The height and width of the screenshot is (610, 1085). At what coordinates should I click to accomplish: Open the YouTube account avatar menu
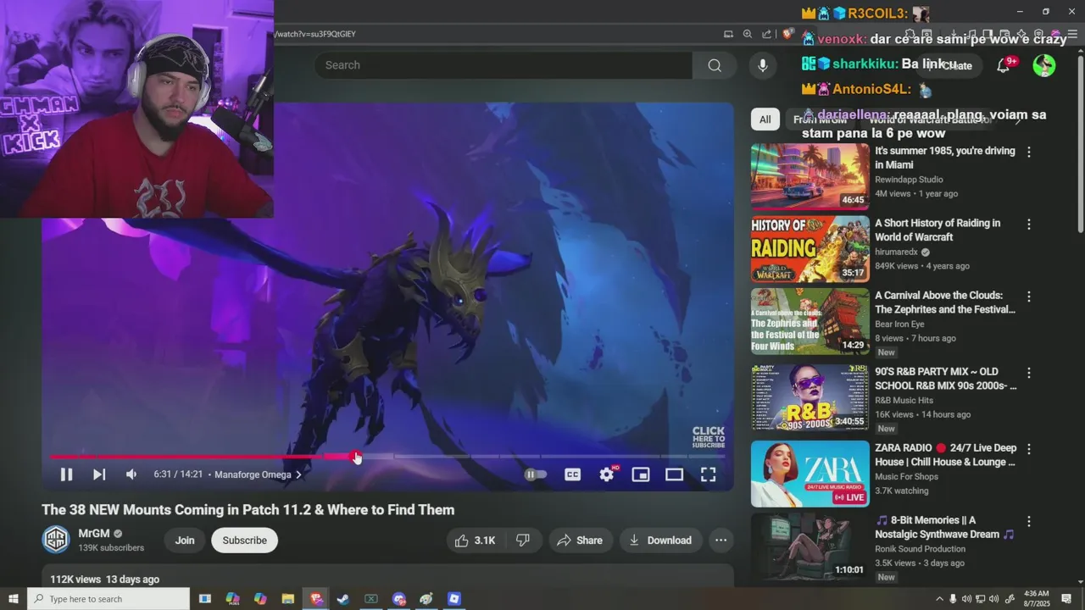[1044, 65]
